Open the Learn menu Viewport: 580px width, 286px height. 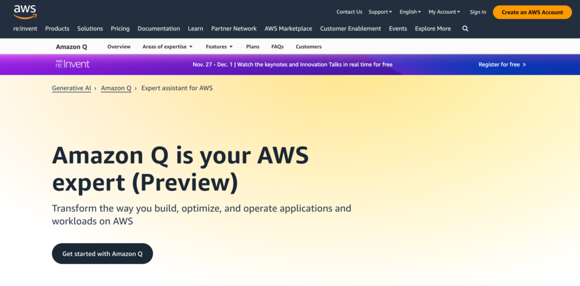[x=195, y=28]
